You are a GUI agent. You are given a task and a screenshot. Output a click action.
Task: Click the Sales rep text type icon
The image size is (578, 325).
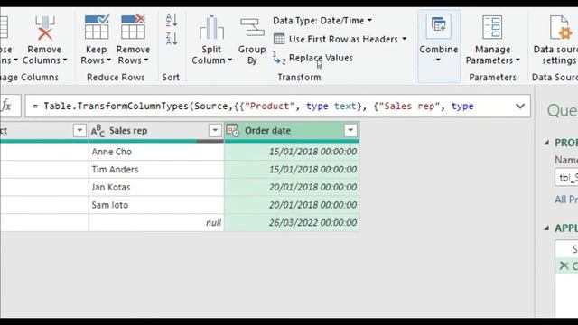pos(98,130)
